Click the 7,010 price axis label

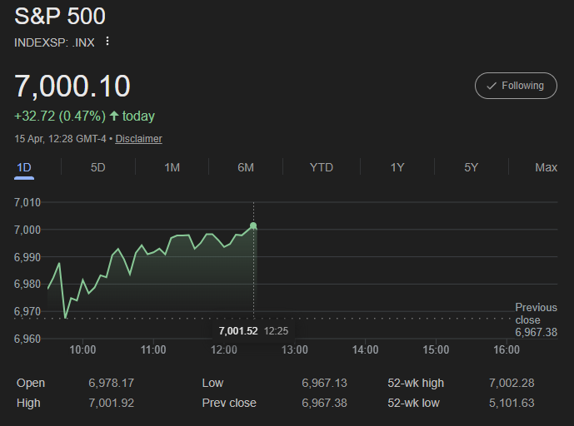27,202
